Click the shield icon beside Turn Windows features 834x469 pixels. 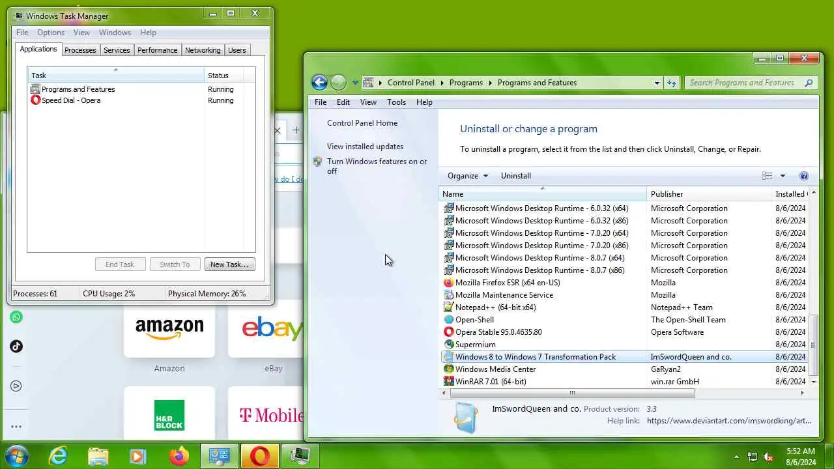pyautogui.click(x=317, y=162)
